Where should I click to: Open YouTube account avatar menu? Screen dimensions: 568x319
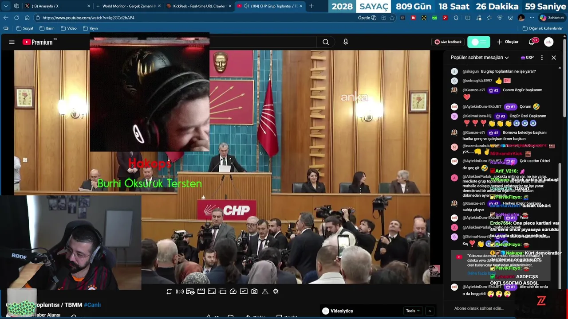(x=549, y=42)
